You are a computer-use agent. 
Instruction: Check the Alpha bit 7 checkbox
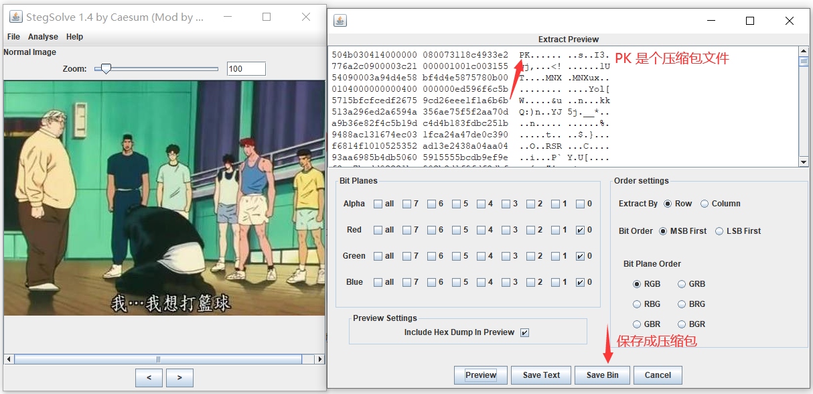[407, 204]
